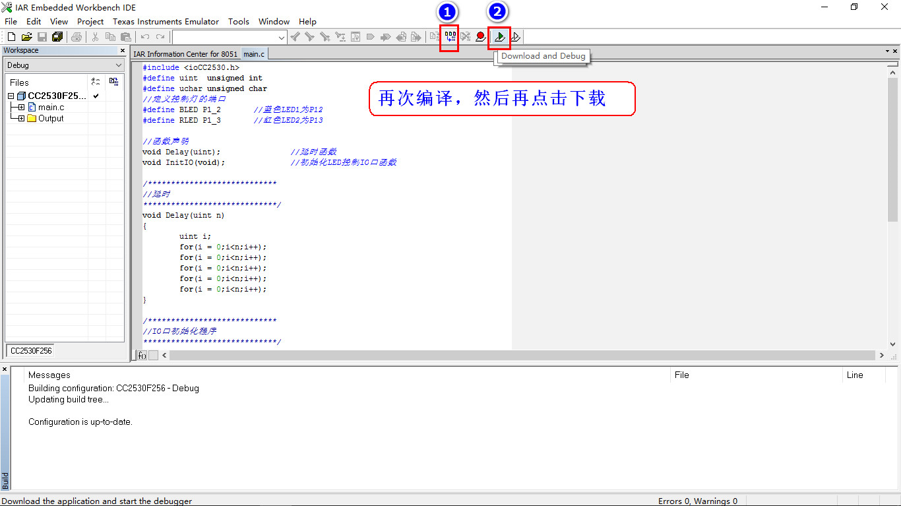901x506 pixels.
Task: Toggle the checkmark next to CC2530F256 project
Action: [96, 96]
